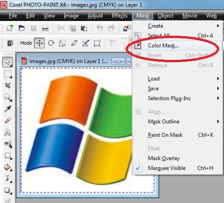224x203 pixels.
Task: Open the Adjust menu
Action: pyautogui.click(x=95, y=16)
